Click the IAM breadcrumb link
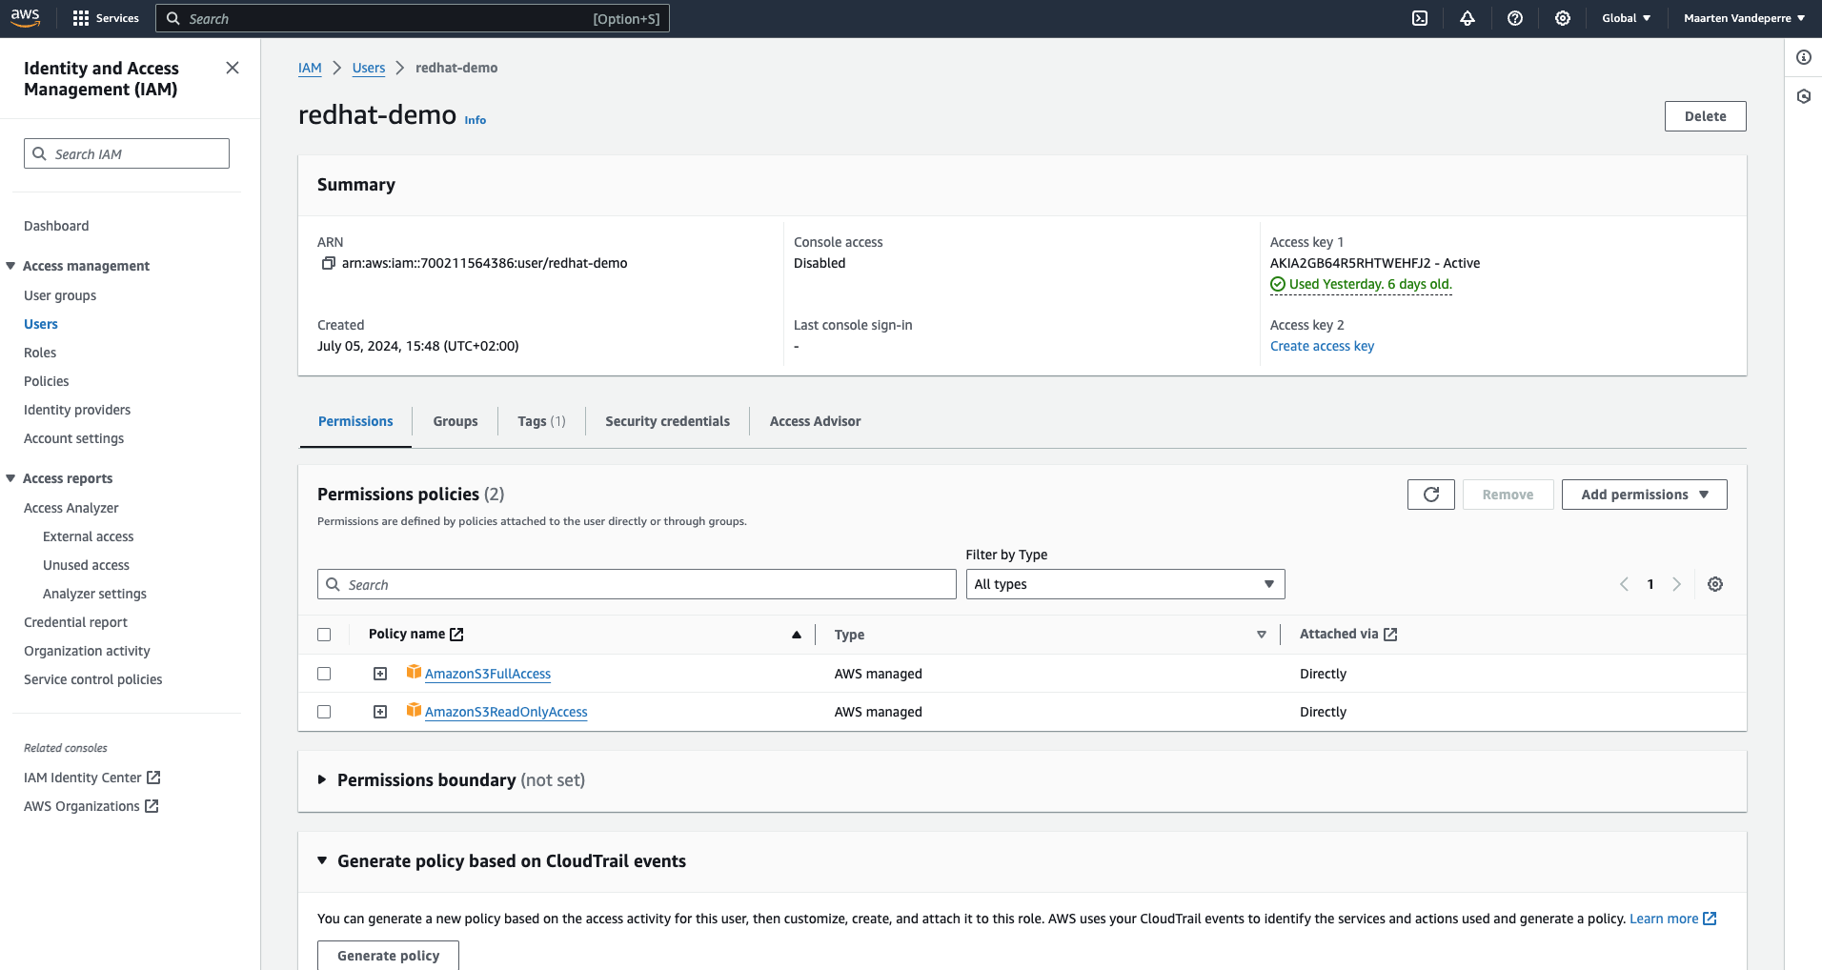Screen dimensions: 1822x970 coord(310,68)
